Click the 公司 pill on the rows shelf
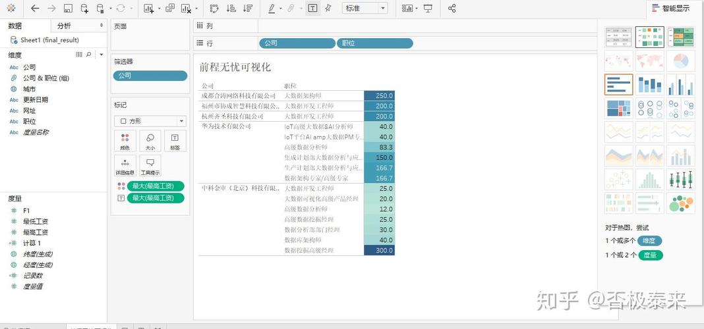704x329 pixels. click(x=297, y=43)
